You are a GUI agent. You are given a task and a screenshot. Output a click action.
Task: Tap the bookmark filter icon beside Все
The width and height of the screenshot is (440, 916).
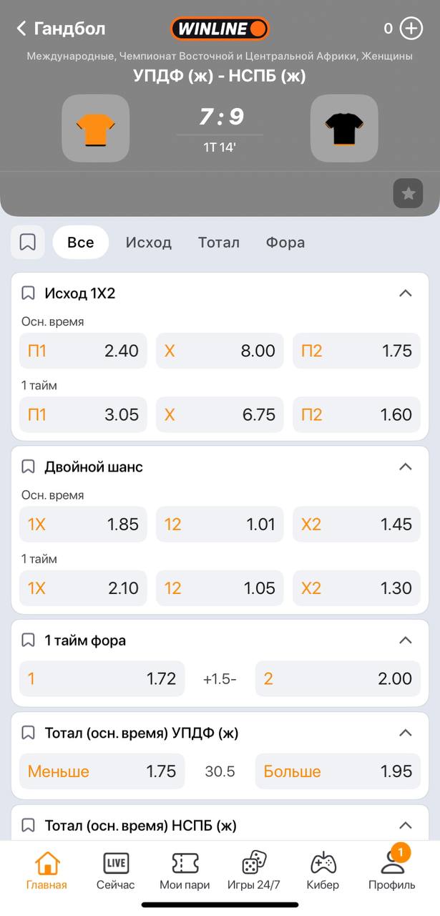click(28, 243)
